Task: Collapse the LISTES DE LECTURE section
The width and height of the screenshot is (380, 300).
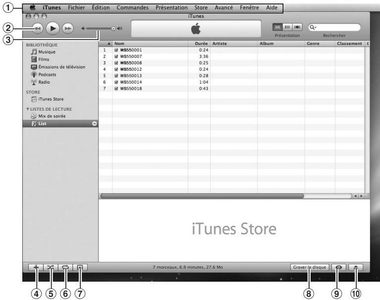Action: 28,109
